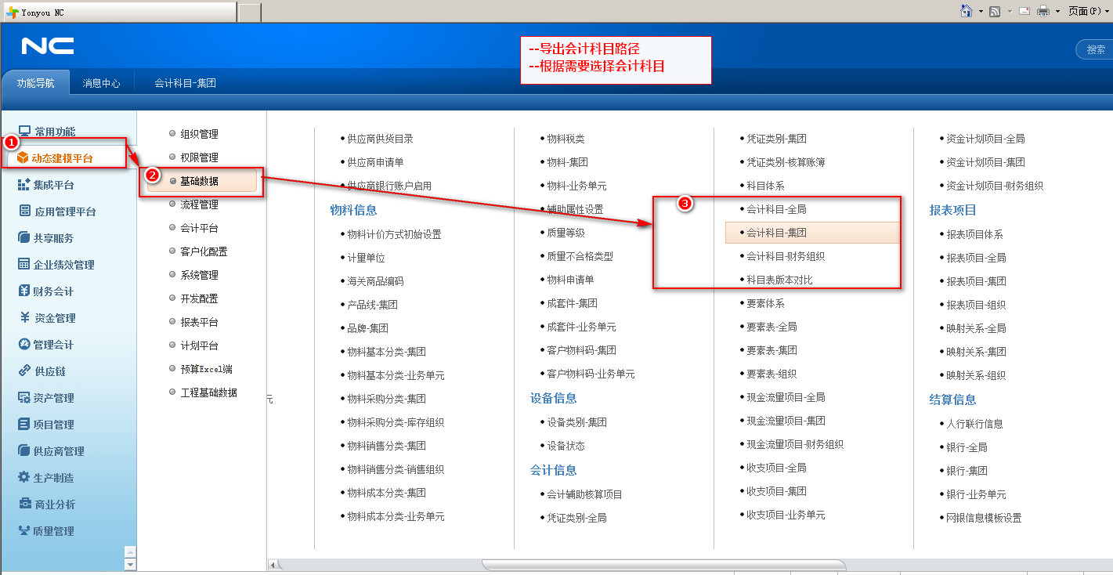The width and height of the screenshot is (1113, 575).
Task: Select the 系统管理 bullet item
Action: click(199, 275)
